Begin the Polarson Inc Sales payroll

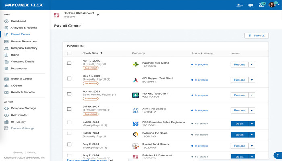click(239, 135)
